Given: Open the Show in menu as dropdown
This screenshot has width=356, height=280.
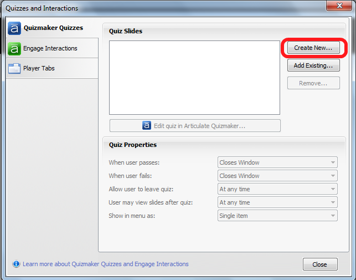Looking at the screenshot, I should [x=277, y=216].
